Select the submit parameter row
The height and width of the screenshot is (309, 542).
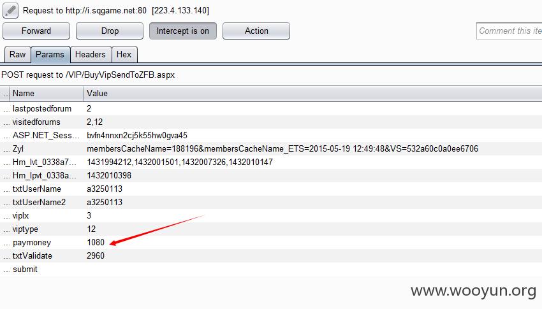271,269
